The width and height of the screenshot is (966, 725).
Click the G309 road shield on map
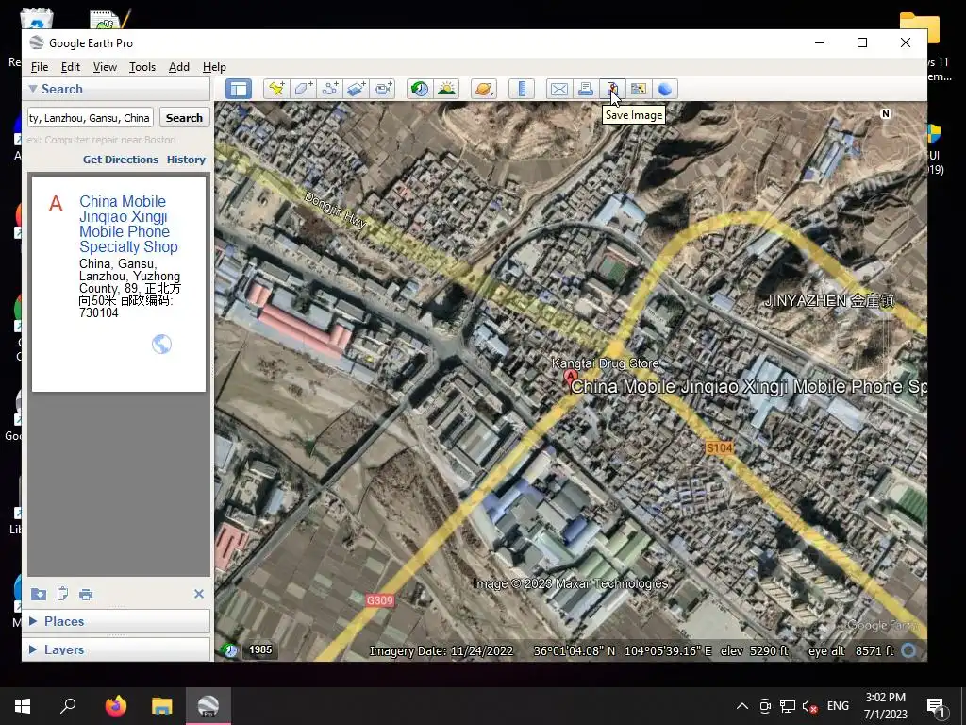pos(379,600)
